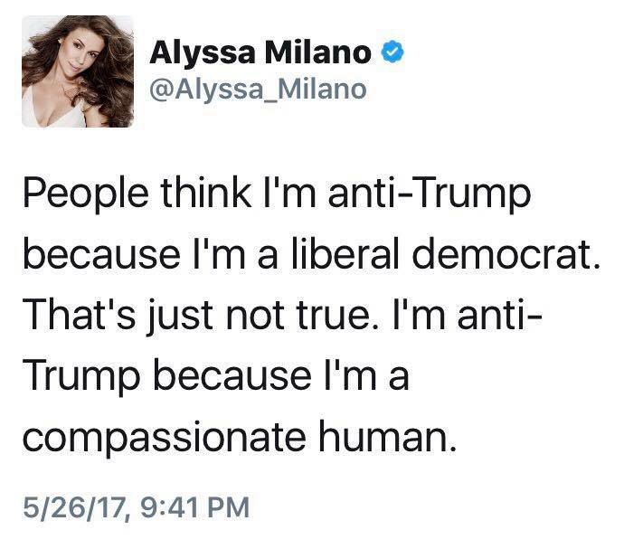Click the blue verified checkmark badge

392,52
